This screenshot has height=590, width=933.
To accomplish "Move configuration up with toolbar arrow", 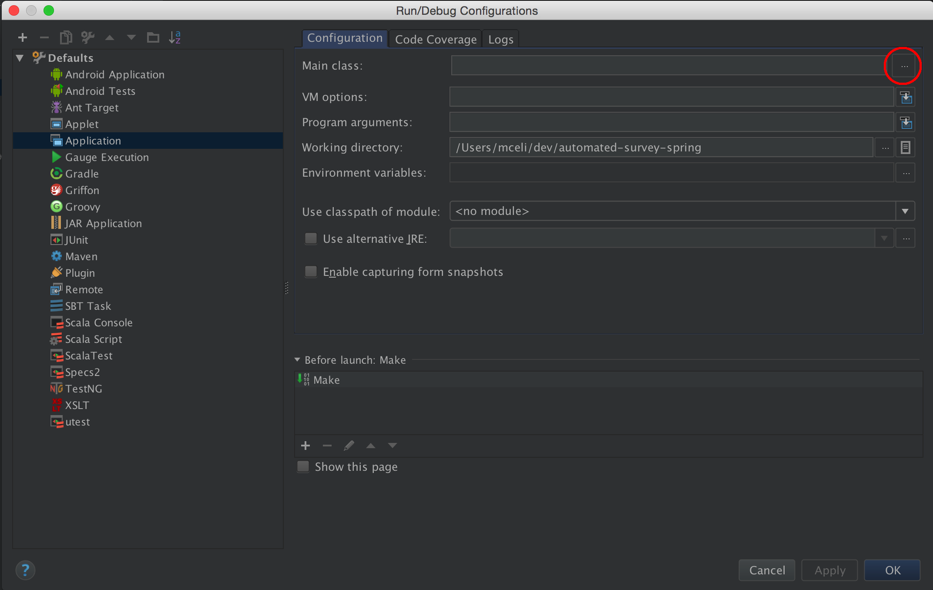I will [x=110, y=38].
